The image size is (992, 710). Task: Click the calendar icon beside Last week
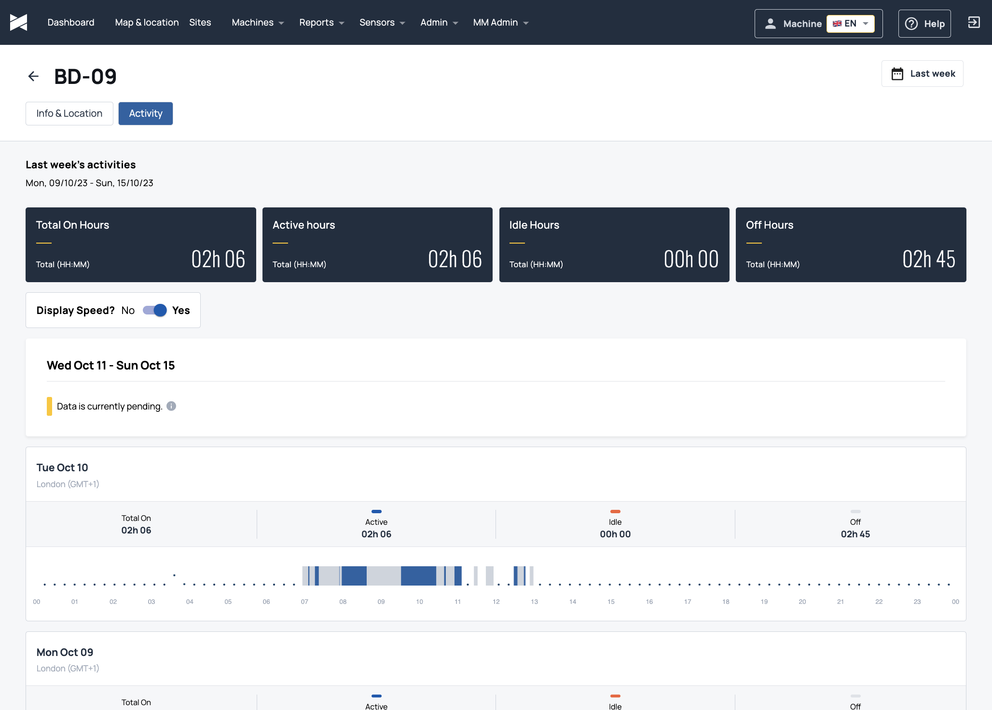click(897, 74)
